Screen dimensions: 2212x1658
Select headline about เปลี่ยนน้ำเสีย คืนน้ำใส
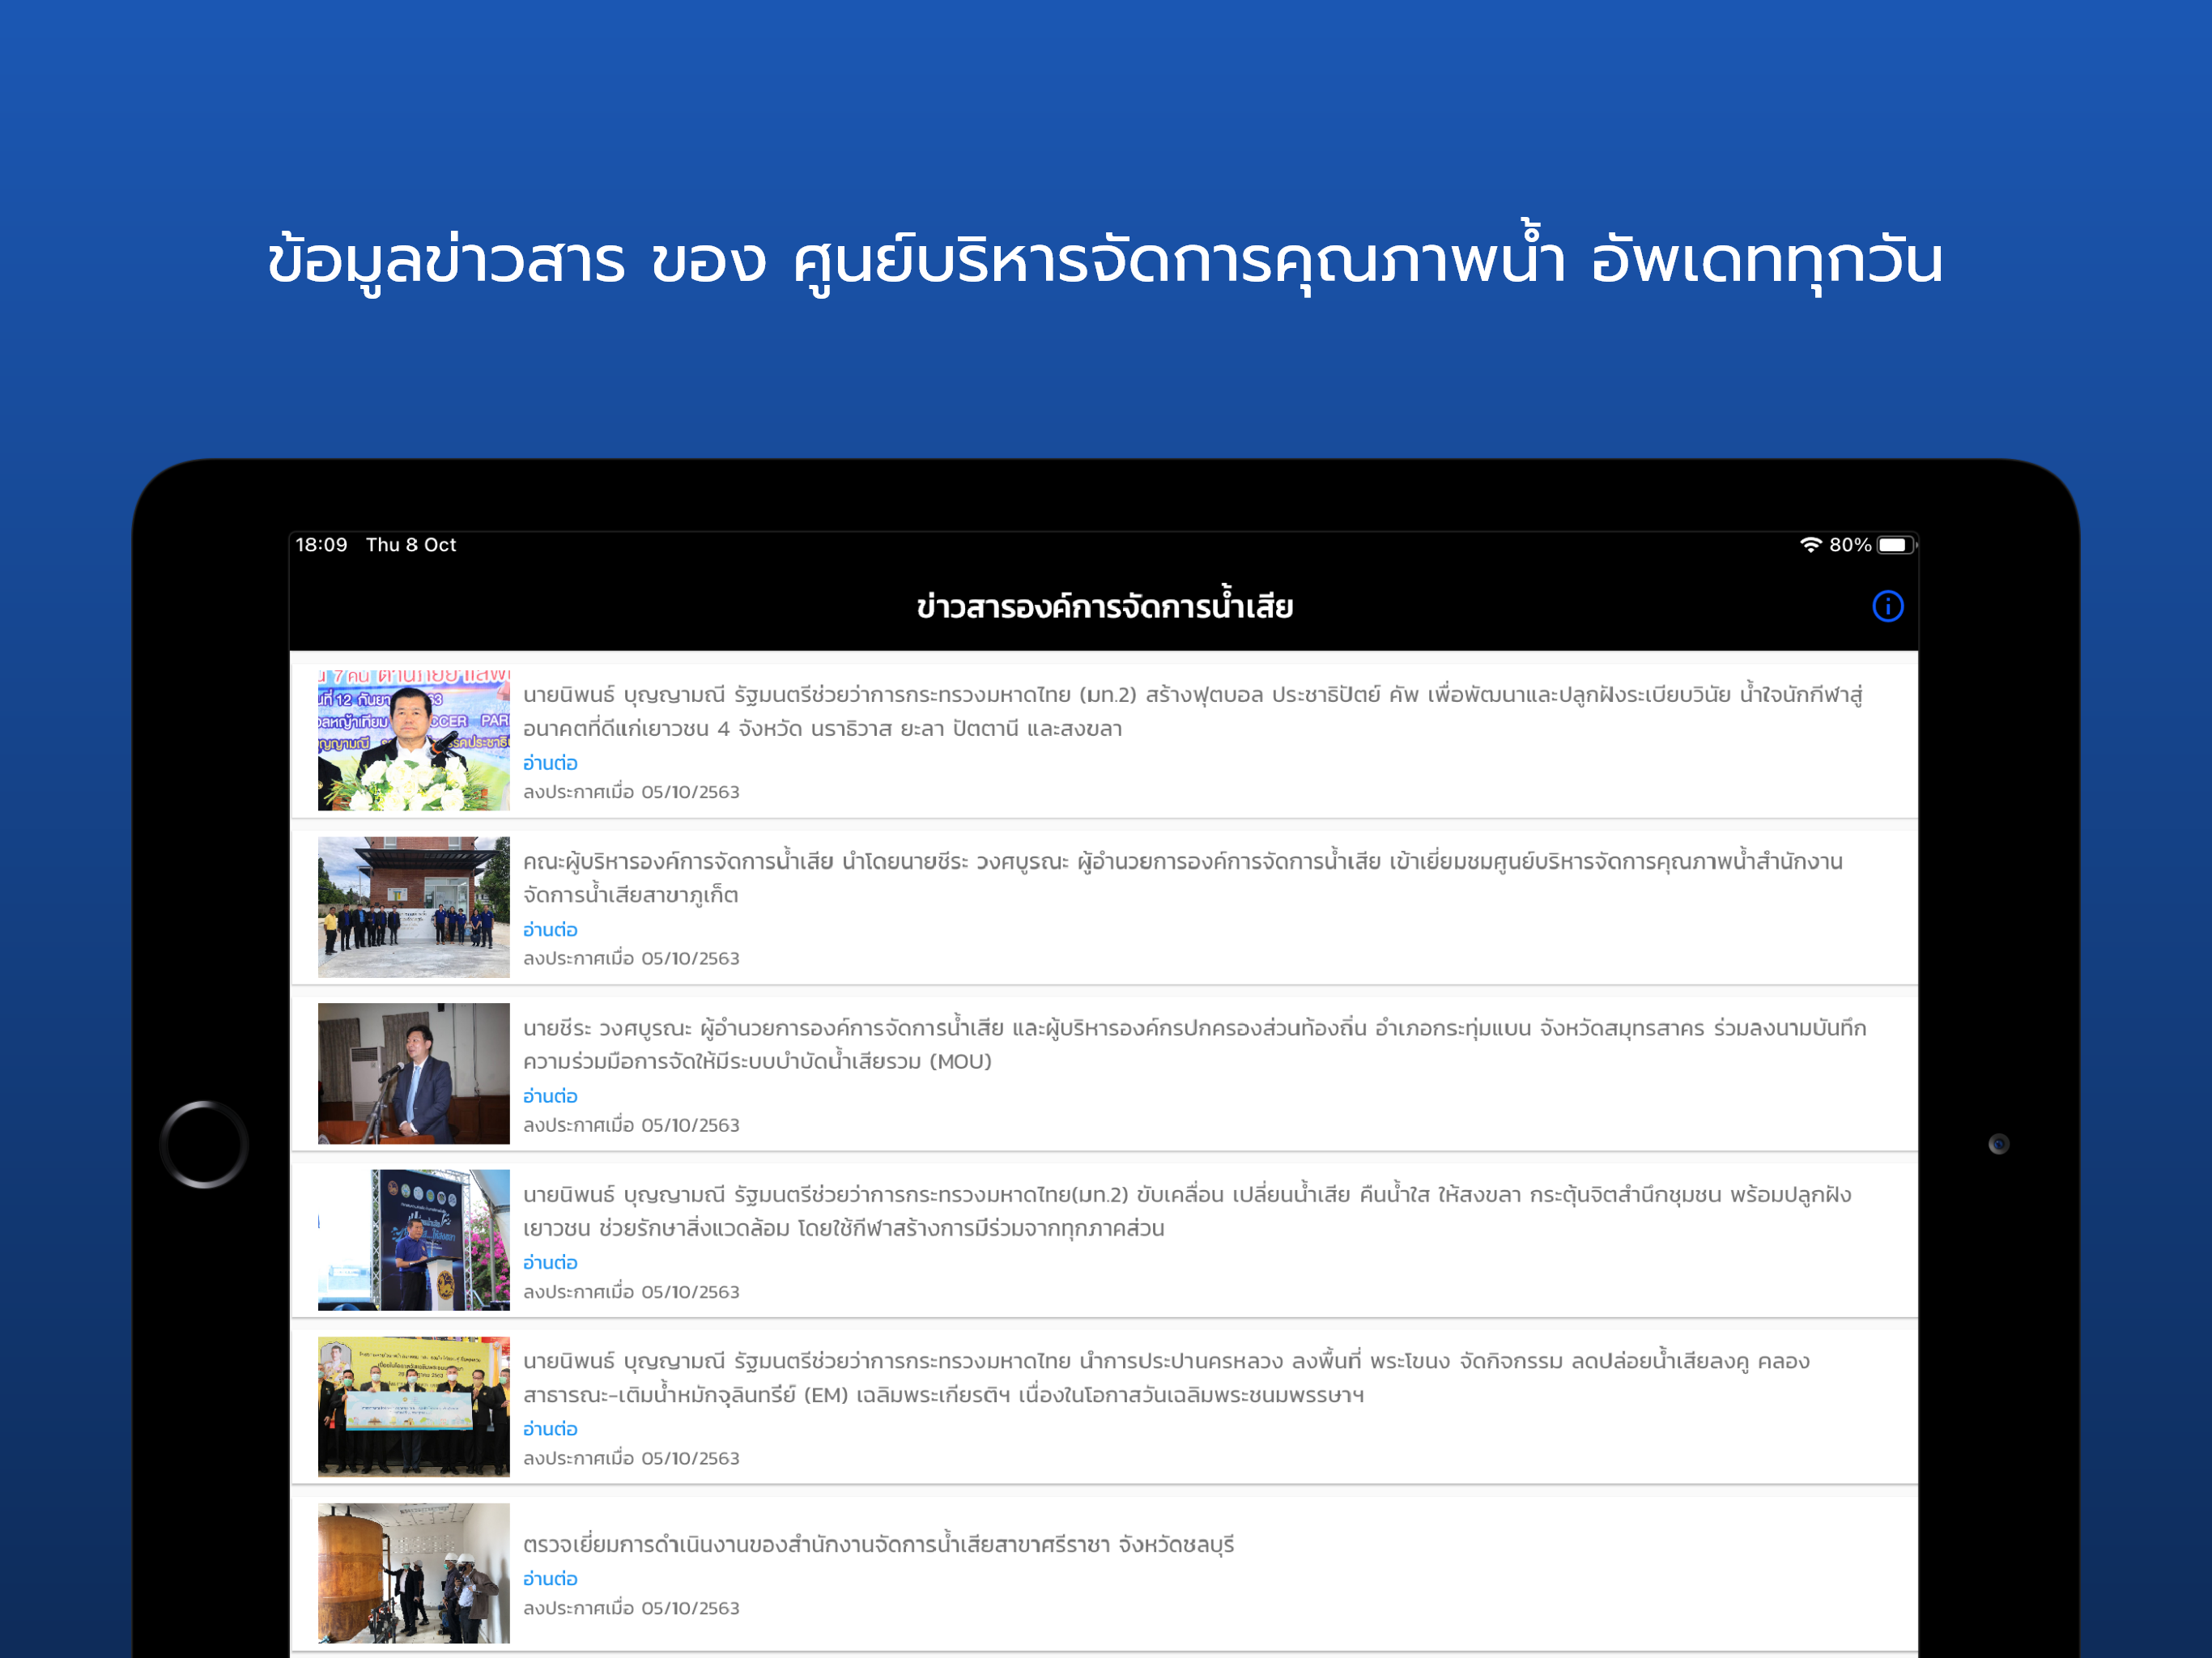coord(1187,1211)
